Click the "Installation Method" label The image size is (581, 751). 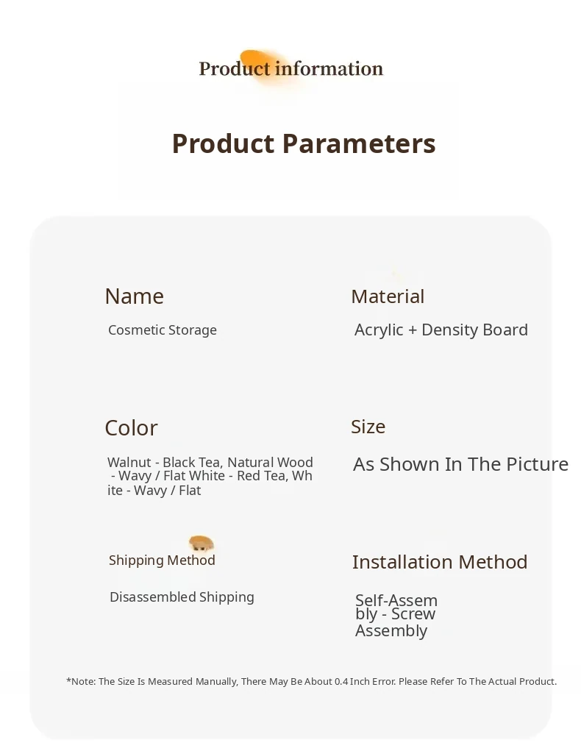[x=440, y=562]
